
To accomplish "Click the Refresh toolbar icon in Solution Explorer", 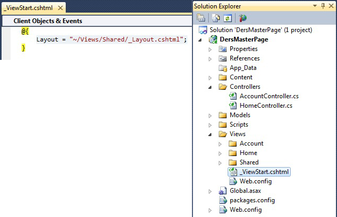I will pos(228,18).
